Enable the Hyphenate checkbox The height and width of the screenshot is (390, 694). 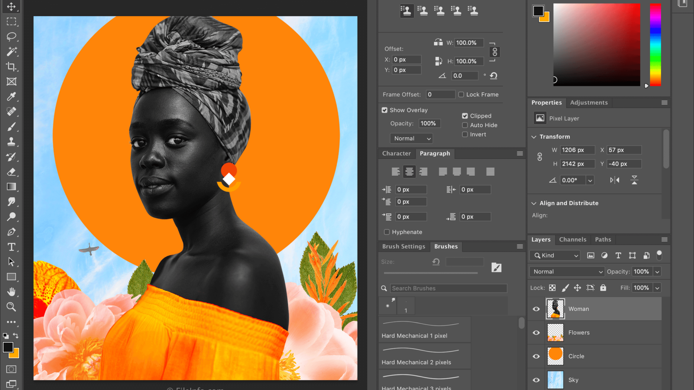tap(387, 232)
